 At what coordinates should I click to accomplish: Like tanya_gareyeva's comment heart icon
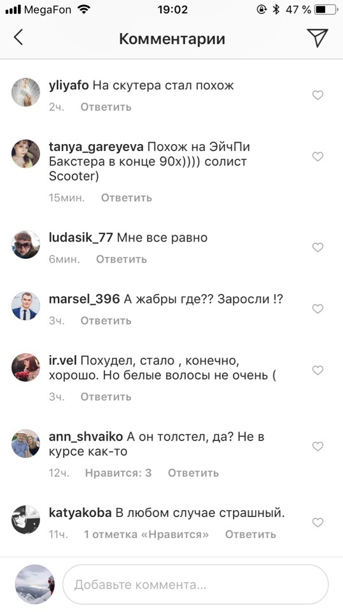click(318, 157)
